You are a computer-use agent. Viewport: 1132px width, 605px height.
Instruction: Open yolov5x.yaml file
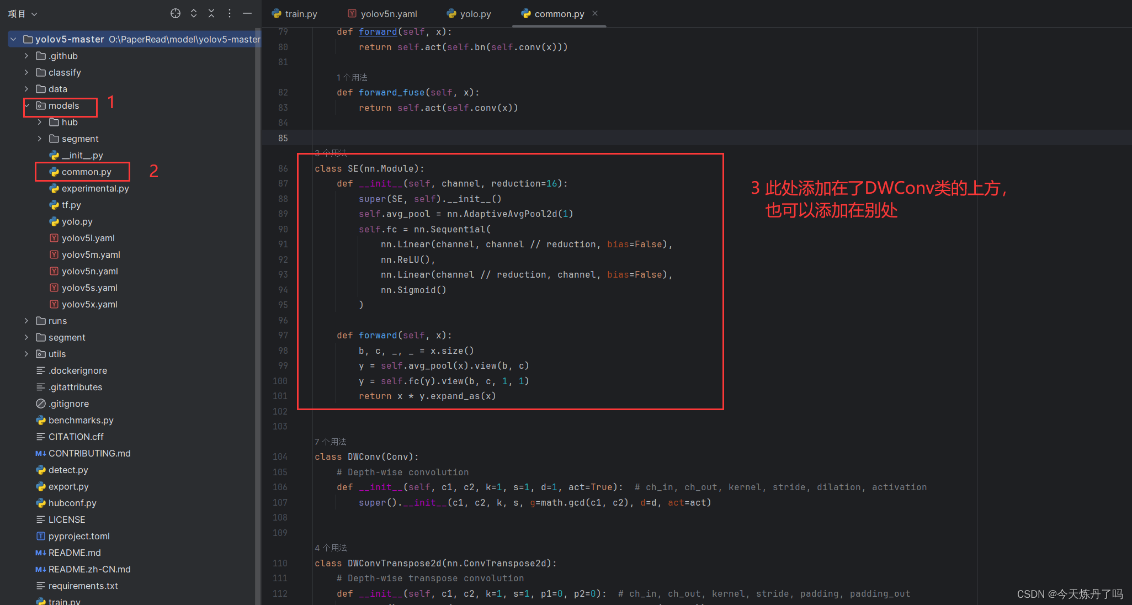pyautogui.click(x=83, y=304)
